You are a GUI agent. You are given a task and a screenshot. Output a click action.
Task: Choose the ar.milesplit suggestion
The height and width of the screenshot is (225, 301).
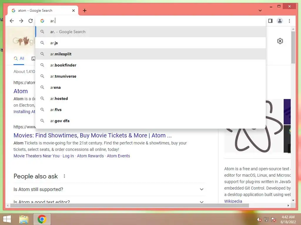pos(151,54)
